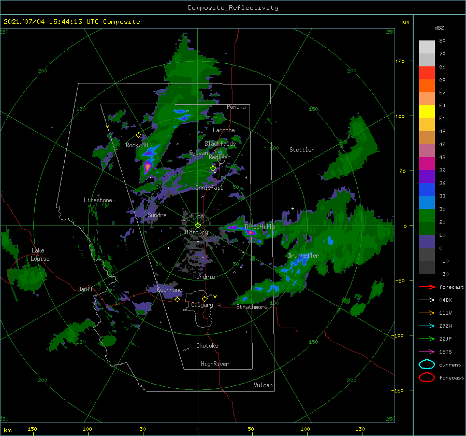
Task: Click the Sylvan label
Action: pos(198,153)
